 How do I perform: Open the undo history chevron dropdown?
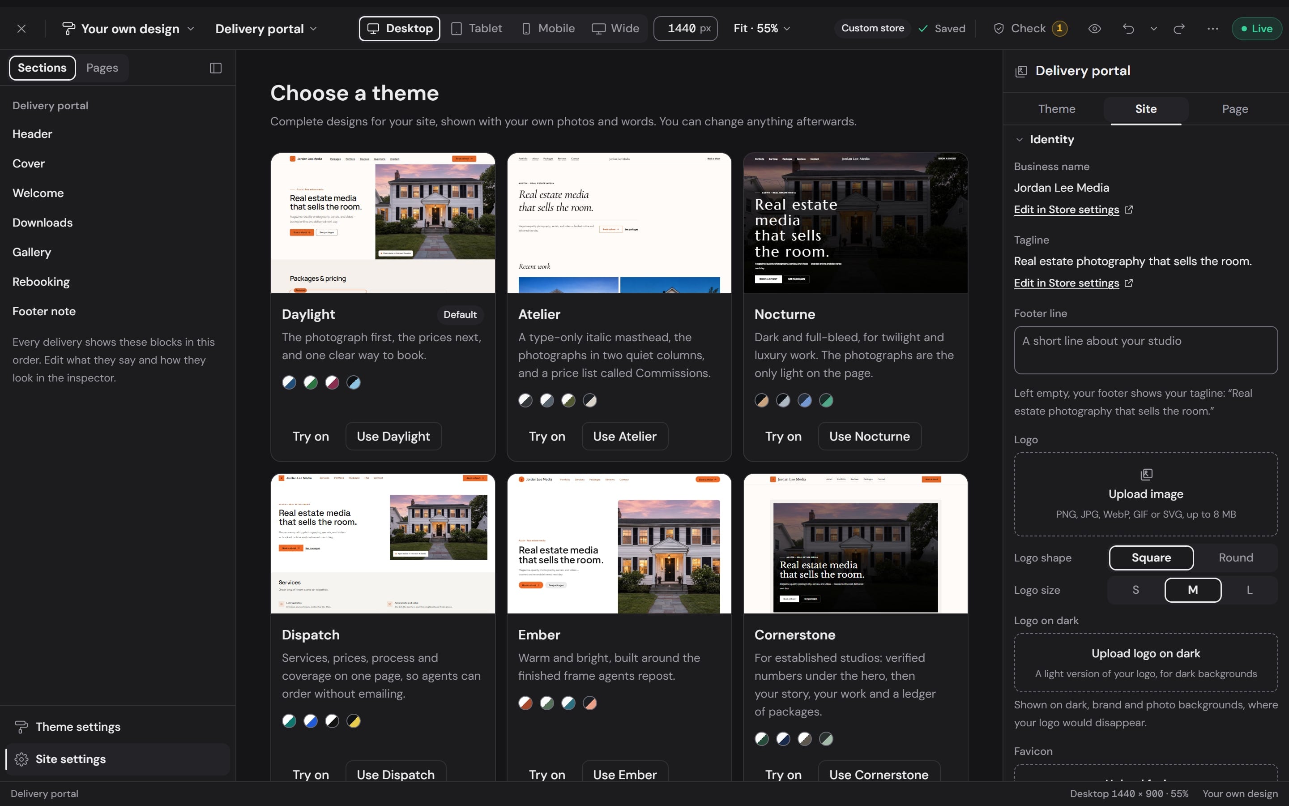click(x=1154, y=29)
